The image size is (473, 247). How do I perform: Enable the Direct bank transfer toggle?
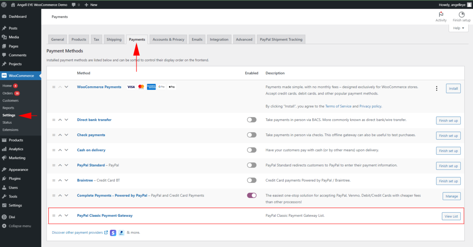252,120
